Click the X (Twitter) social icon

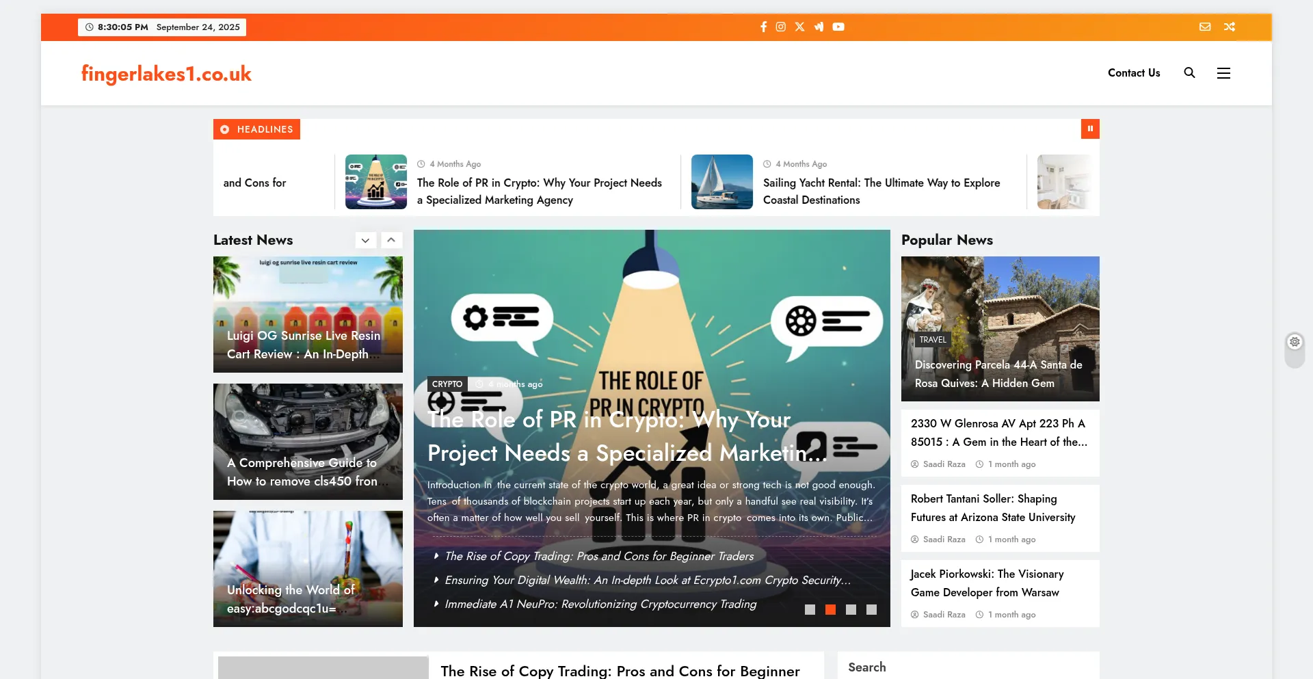tap(799, 27)
